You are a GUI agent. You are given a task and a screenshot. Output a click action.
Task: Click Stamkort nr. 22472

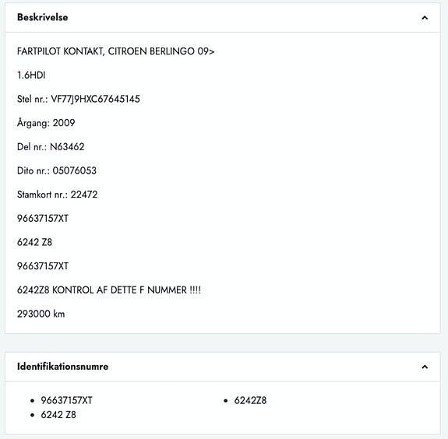(x=58, y=195)
